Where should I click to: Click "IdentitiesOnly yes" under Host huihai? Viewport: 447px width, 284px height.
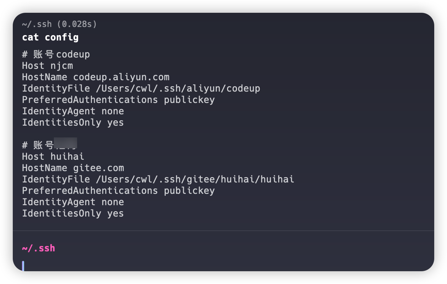[73, 213]
